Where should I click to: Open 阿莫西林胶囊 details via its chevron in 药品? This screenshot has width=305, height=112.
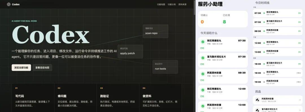[x=300, y=100]
